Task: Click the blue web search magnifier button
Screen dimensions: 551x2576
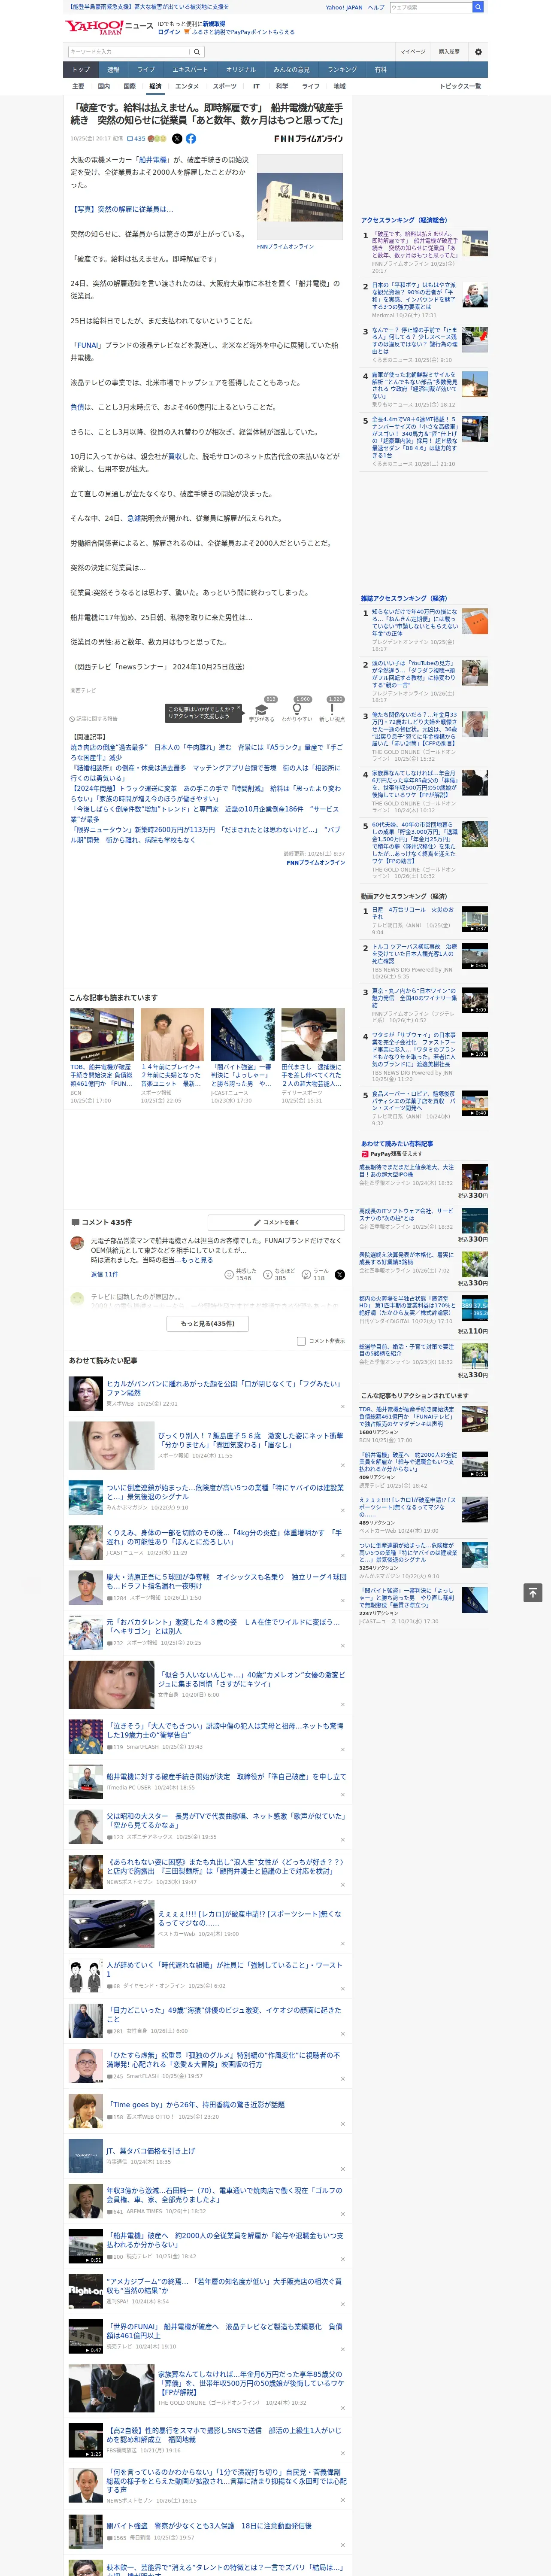Action: coord(478,7)
